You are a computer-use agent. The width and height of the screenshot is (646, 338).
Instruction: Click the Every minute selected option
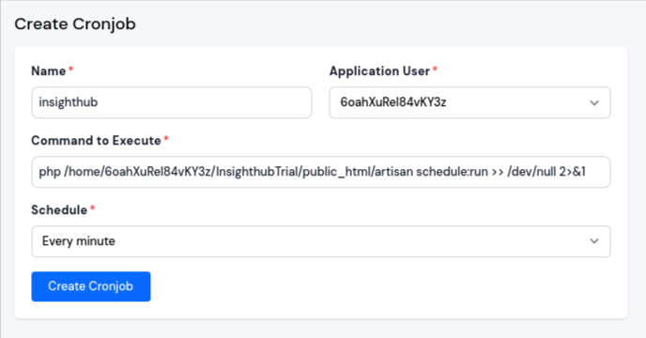point(79,240)
